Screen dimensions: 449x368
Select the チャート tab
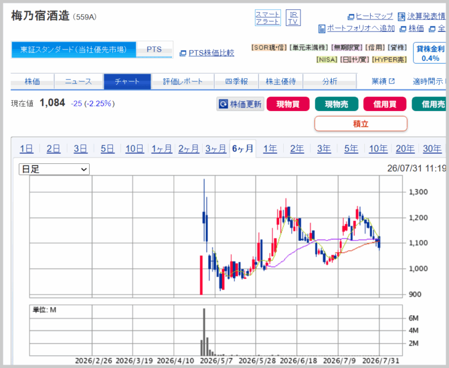click(x=127, y=82)
